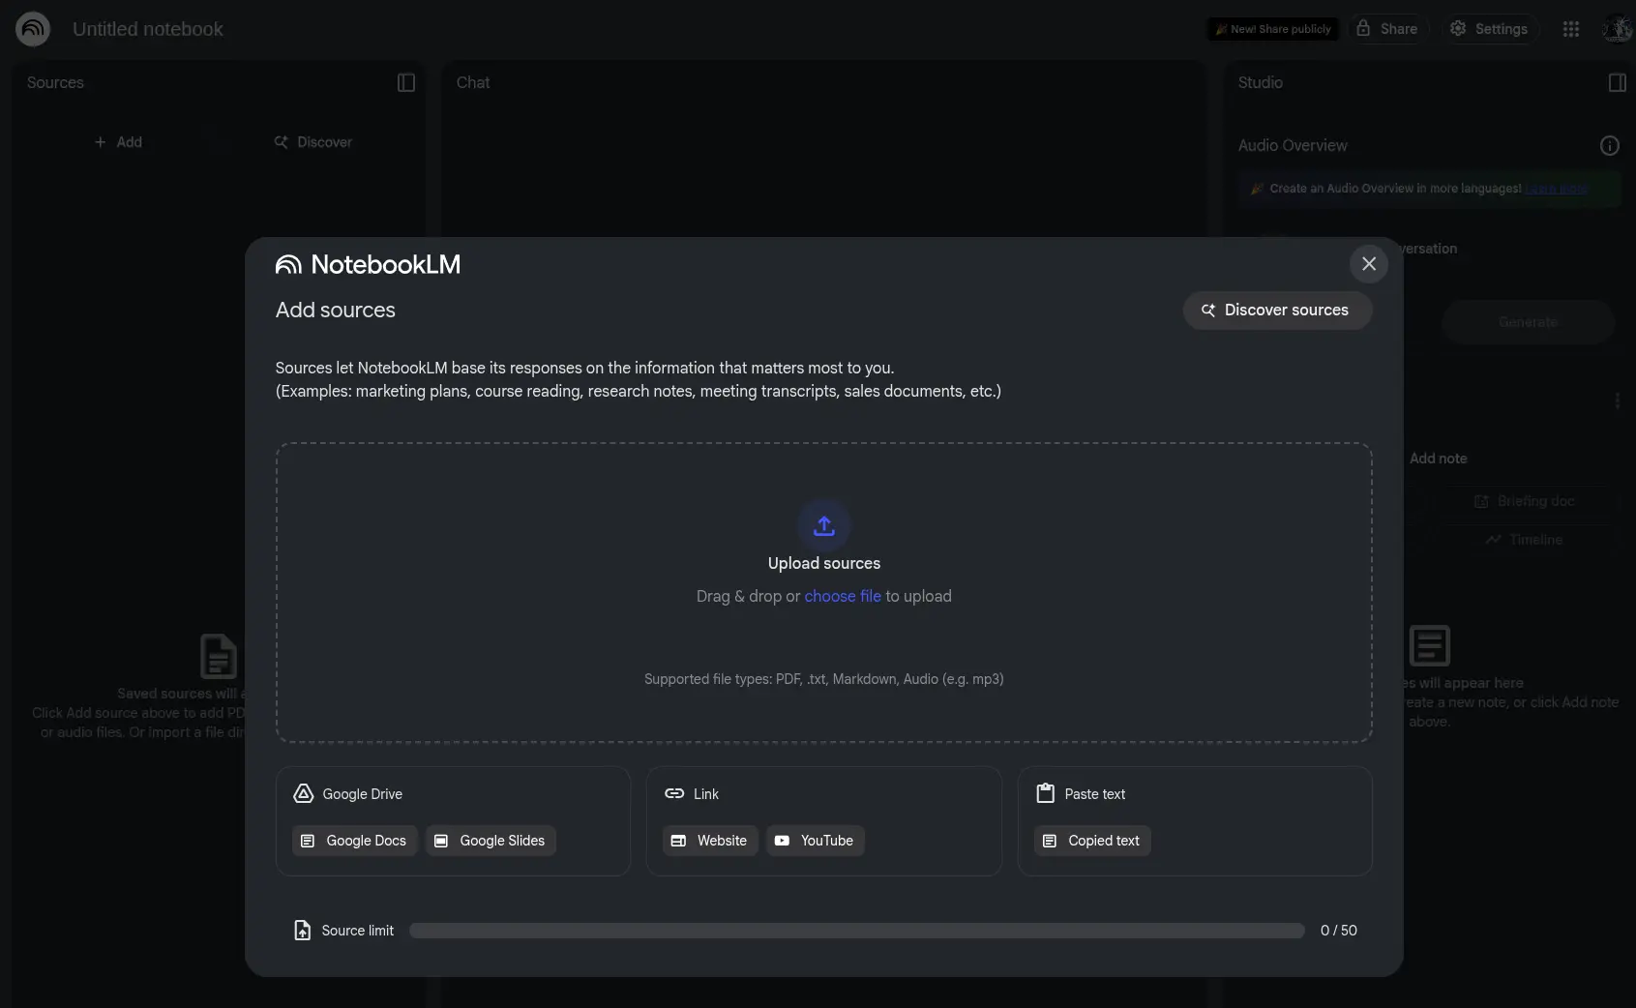The image size is (1636, 1008).
Task: Show Audio Overview info icon
Action: click(1609, 146)
